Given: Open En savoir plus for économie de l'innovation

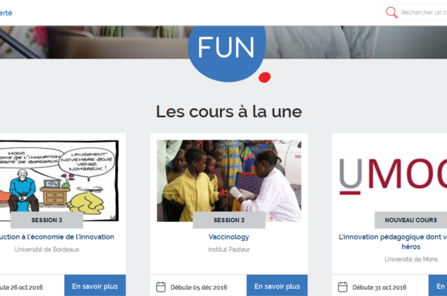Looking at the screenshot, I should tap(95, 286).
